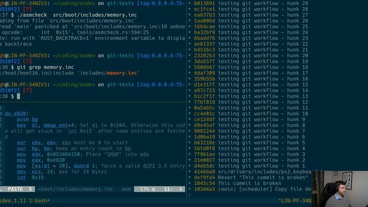Click commit 7f961ae hunk 3
This screenshot has width=368, height=207.
(250, 154)
